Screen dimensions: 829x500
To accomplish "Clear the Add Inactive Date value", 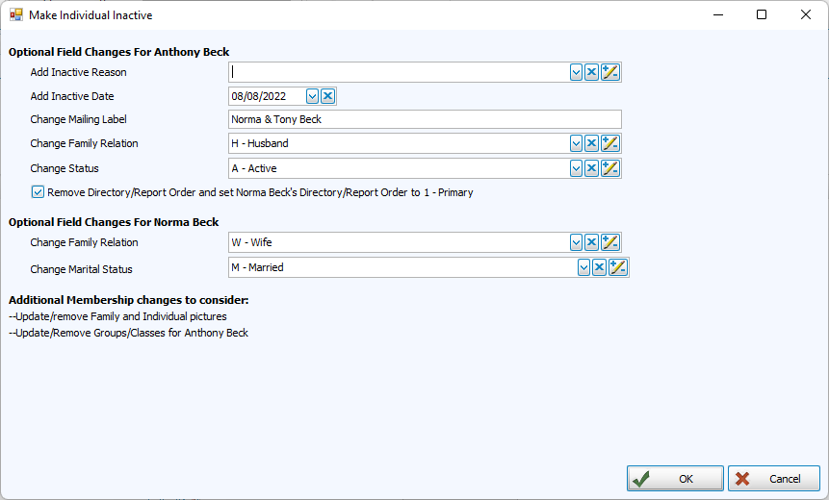I will coord(327,96).
